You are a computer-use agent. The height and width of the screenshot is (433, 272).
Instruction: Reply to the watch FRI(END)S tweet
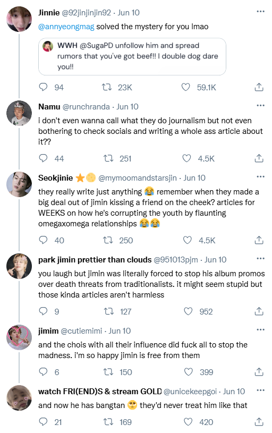coord(43,422)
